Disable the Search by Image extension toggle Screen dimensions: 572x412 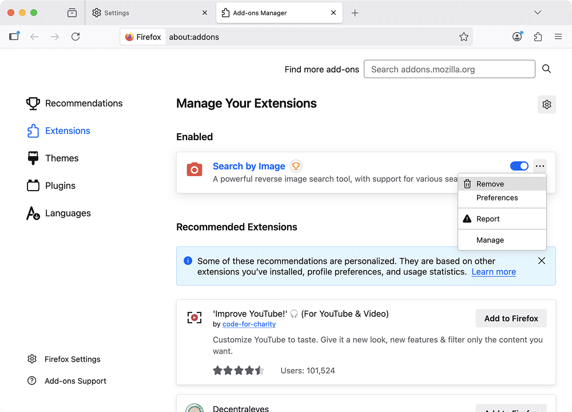[519, 165]
